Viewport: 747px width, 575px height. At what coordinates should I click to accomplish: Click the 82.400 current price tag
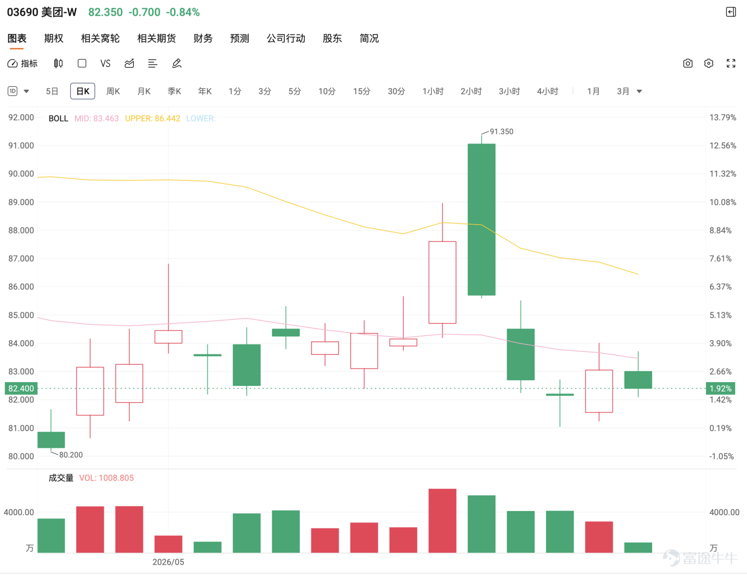21,389
